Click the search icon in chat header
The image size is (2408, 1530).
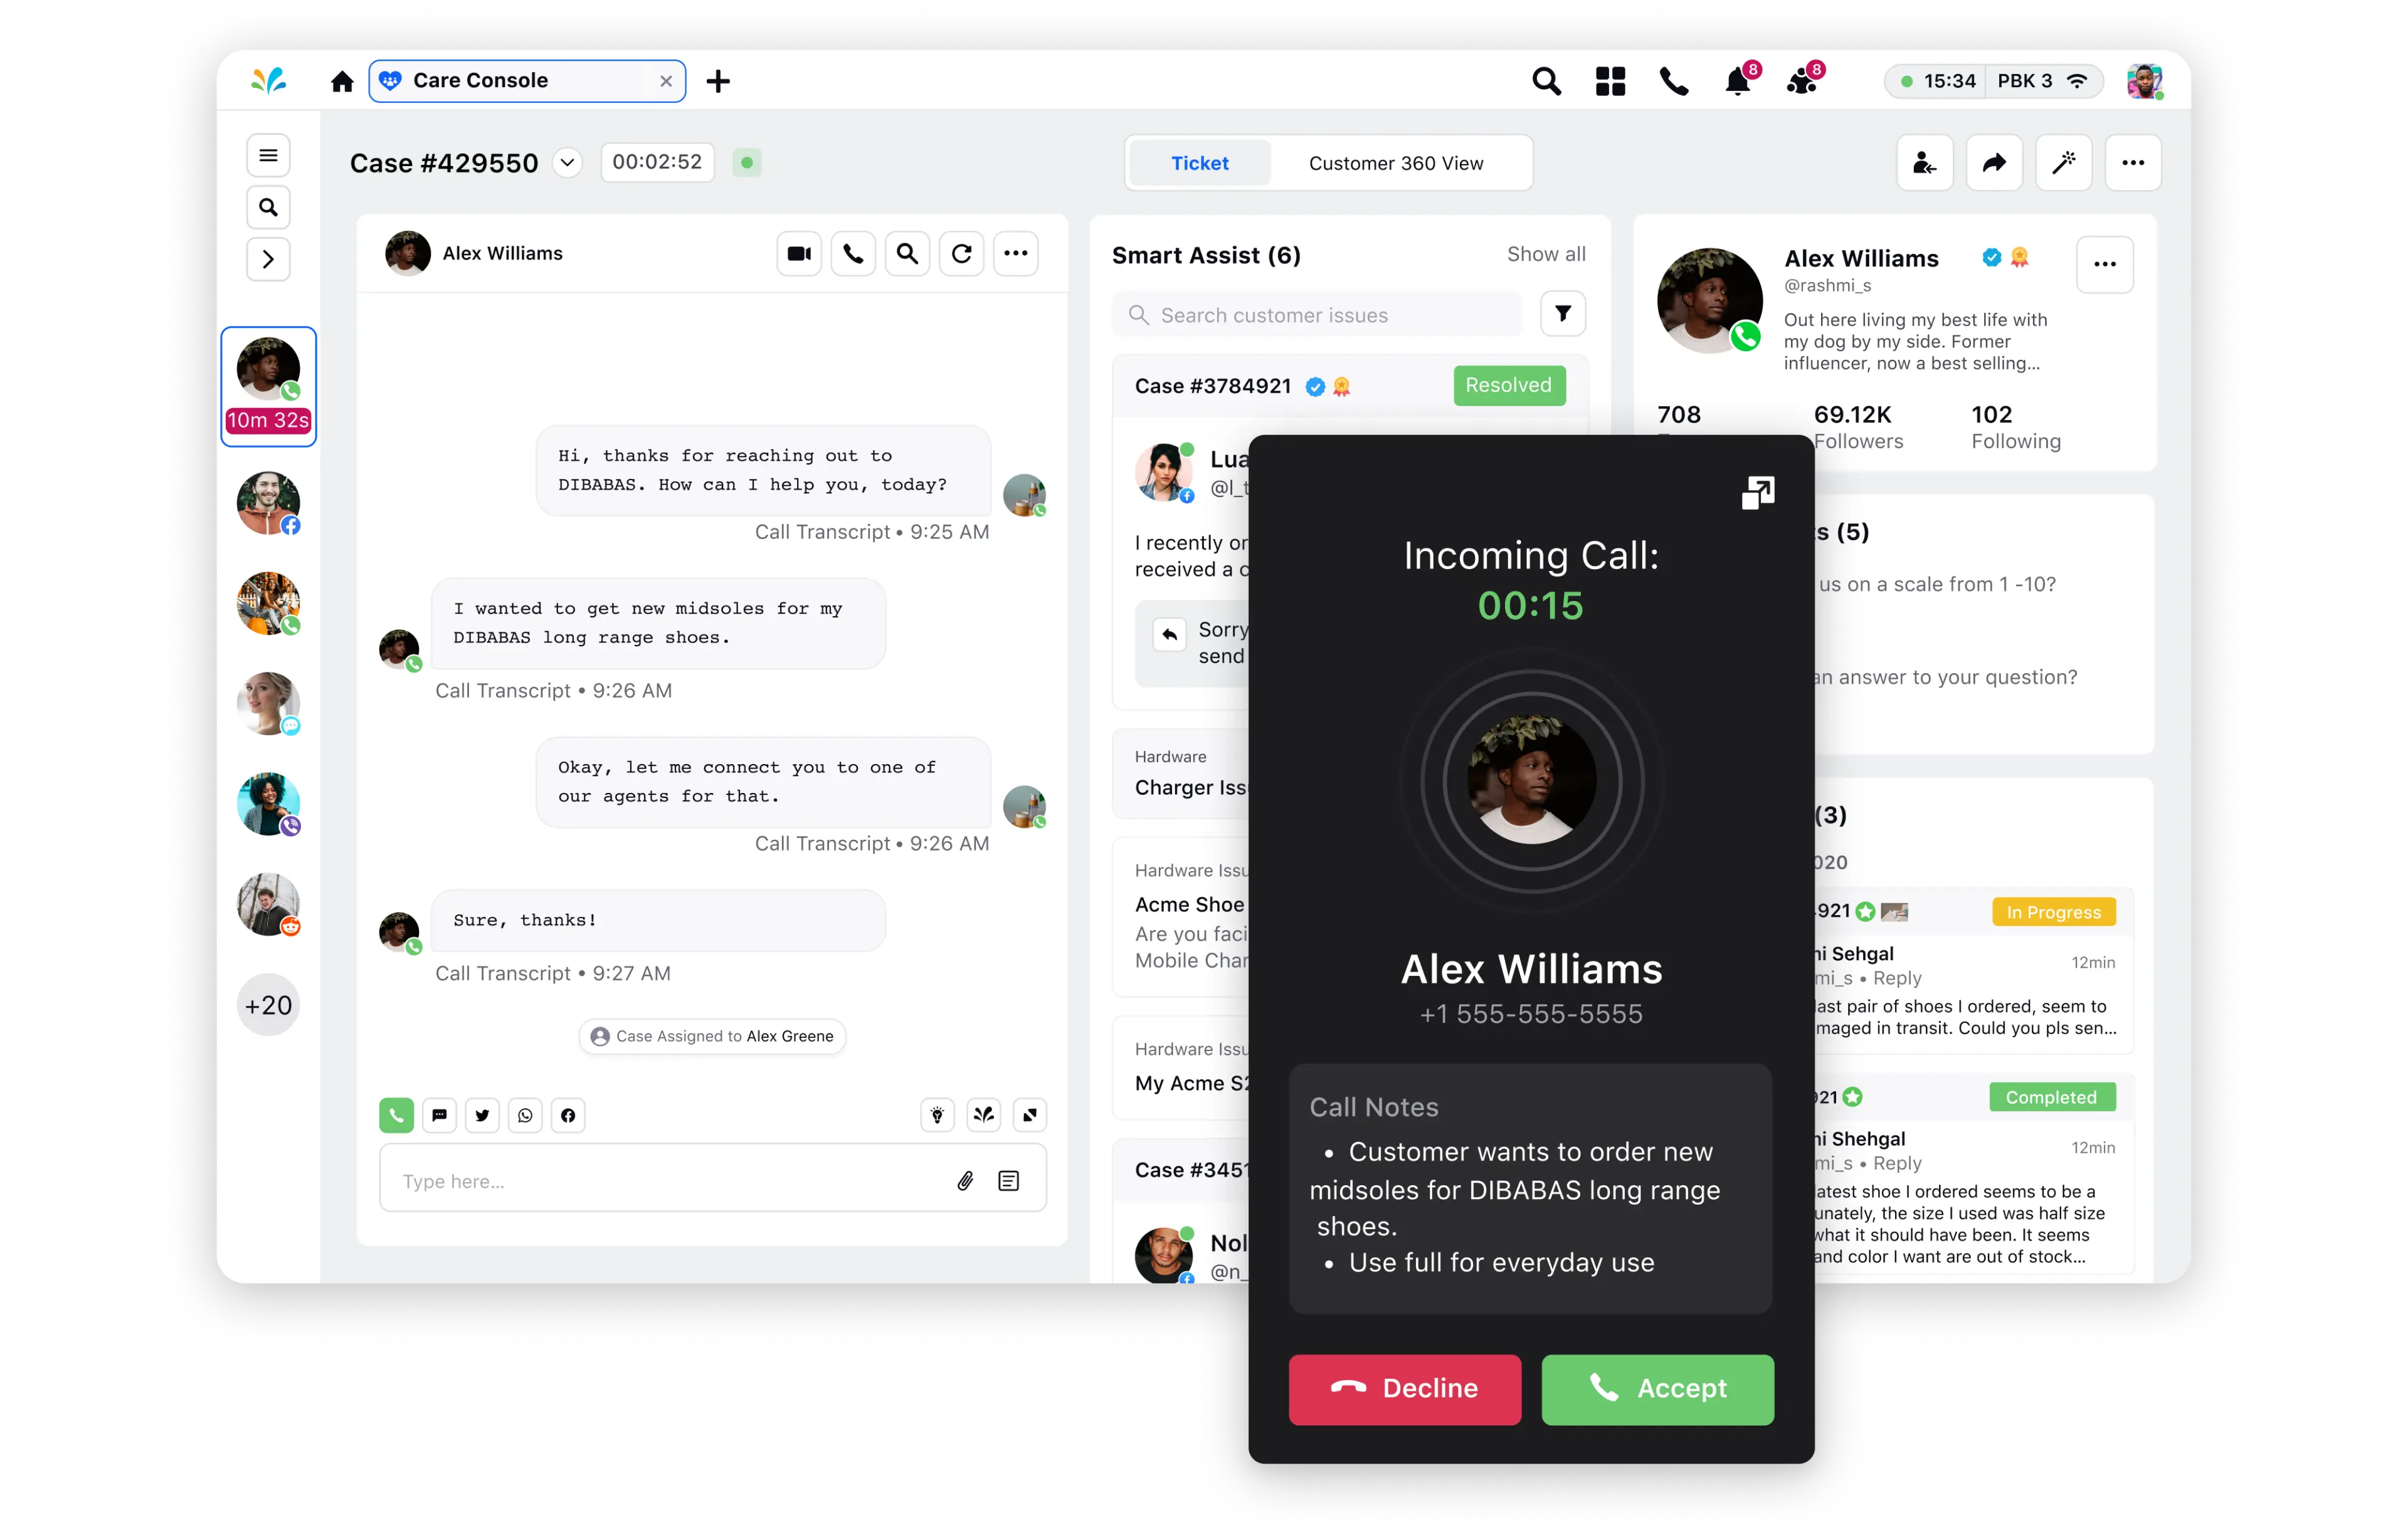[907, 253]
